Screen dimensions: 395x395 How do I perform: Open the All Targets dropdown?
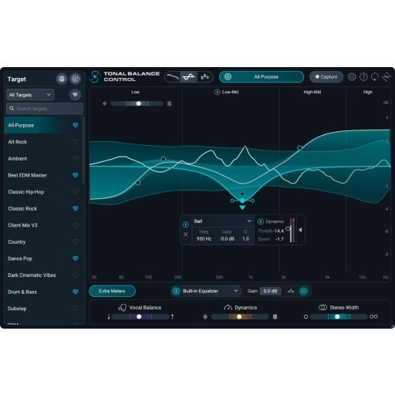click(30, 95)
